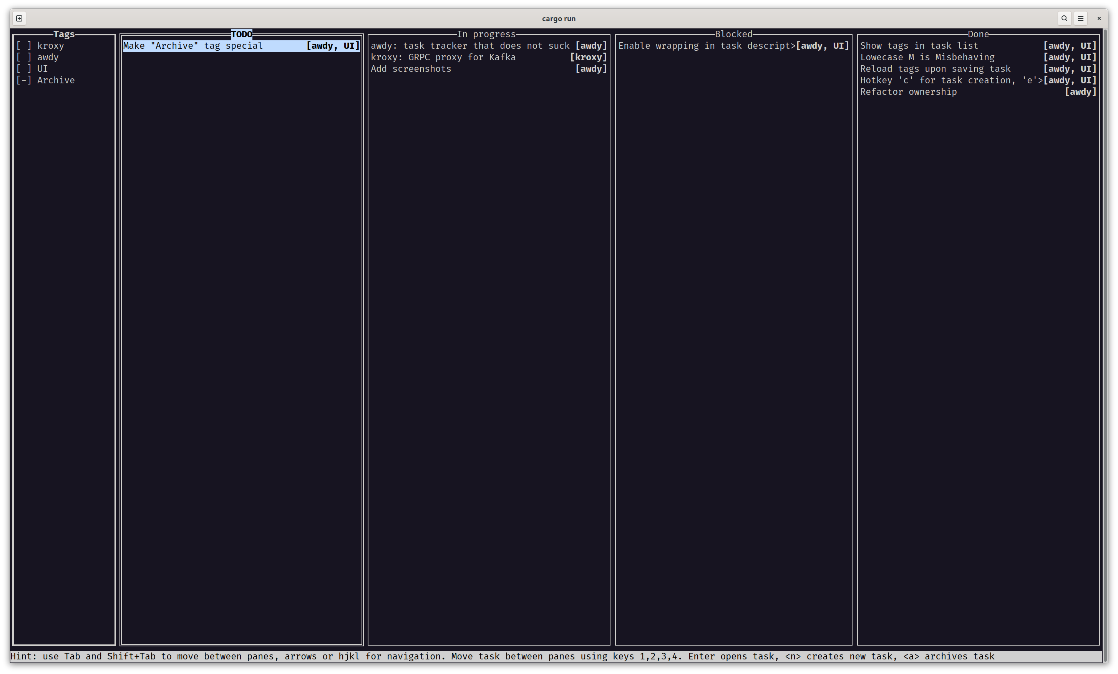Click the cargo run window title
The width and height of the screenshot is (1118, 674).
point(559,18)
